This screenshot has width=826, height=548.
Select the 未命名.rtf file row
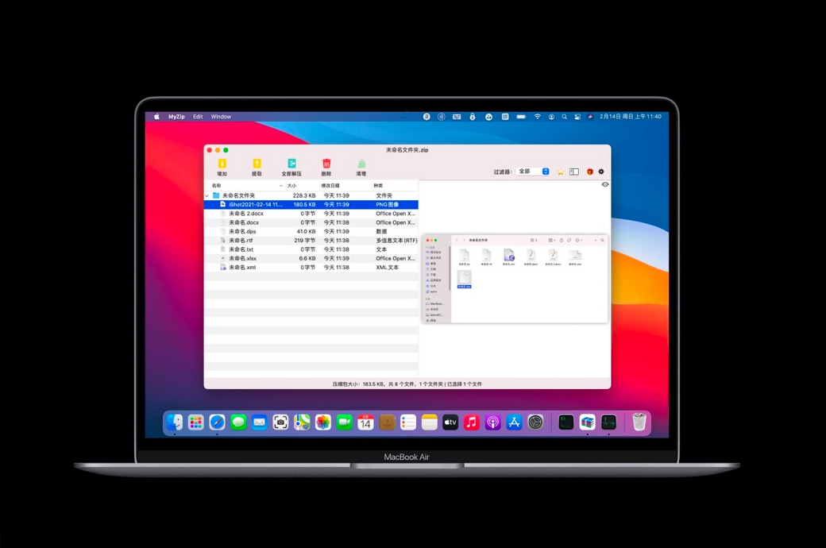311,241
